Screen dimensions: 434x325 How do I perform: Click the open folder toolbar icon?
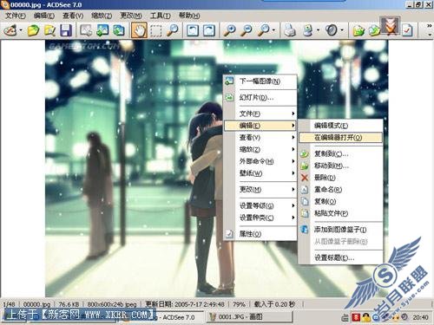tap(33, 30)
